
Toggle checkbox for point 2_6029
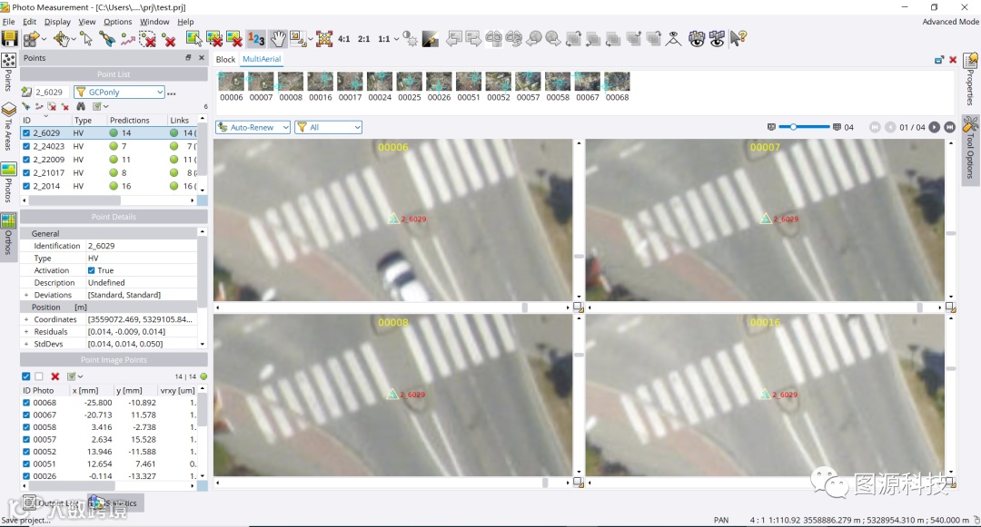coord(26,133)
